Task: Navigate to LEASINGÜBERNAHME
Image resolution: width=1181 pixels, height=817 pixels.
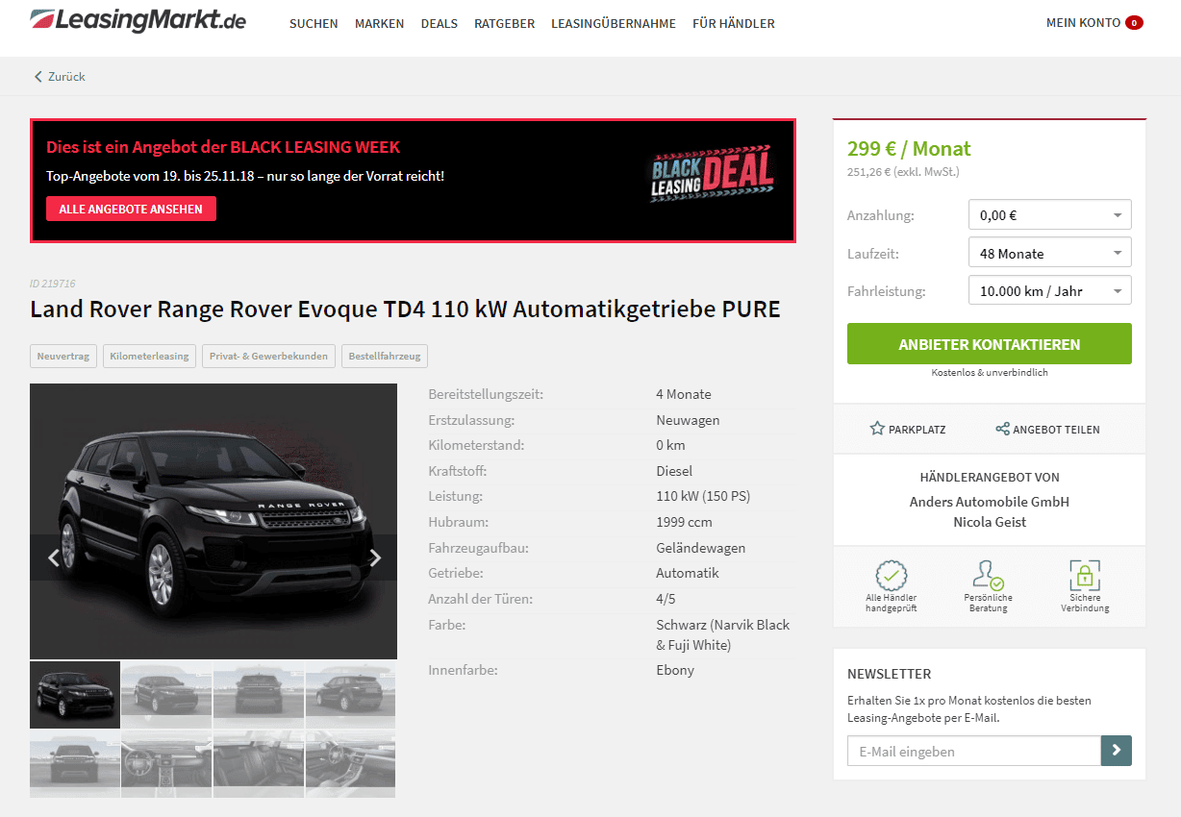Action: pyautogui.click(x=614, y=23)
